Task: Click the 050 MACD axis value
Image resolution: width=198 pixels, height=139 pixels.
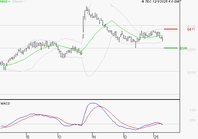Action: 193,120
